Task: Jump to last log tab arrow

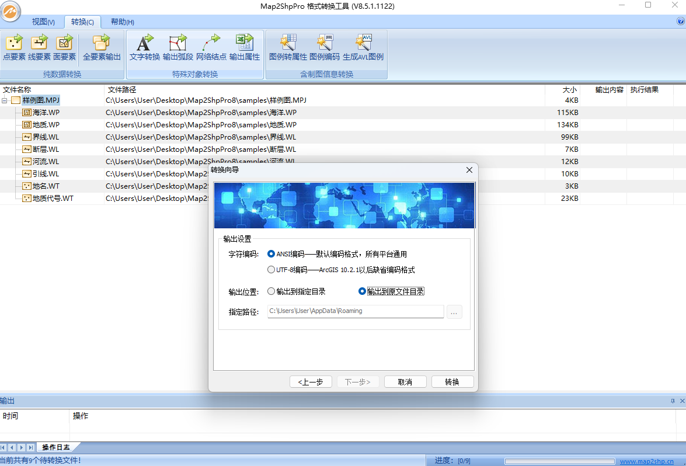Action: tap(30, 447)
